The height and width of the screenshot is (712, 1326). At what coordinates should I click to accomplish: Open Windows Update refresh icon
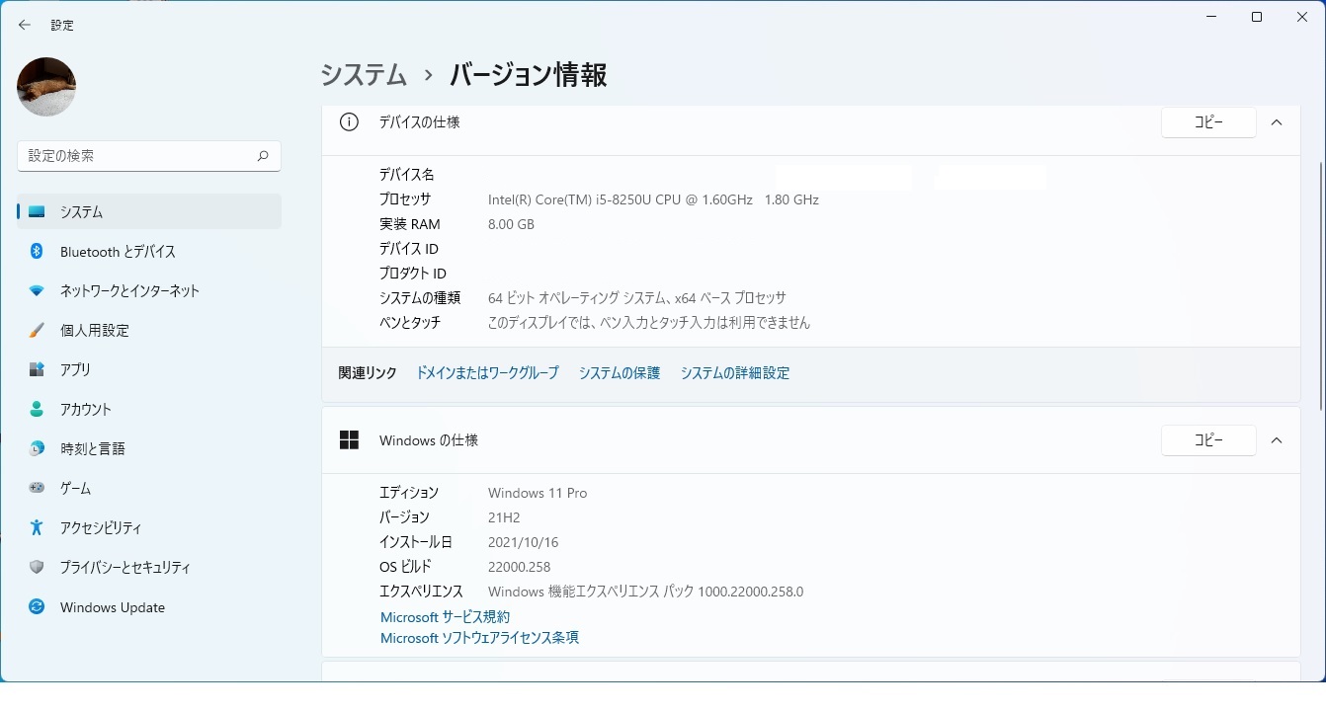pyautogui.click(x=37, y=607)
